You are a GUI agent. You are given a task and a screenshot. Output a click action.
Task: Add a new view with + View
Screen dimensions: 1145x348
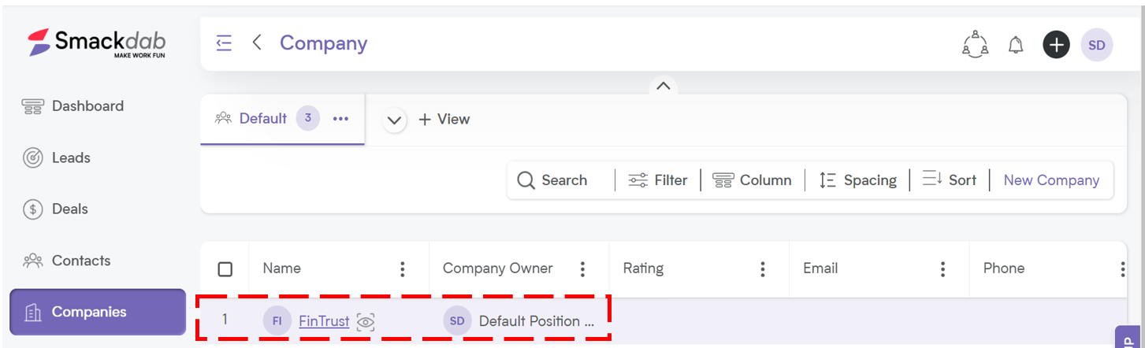(x=444, y=120)
